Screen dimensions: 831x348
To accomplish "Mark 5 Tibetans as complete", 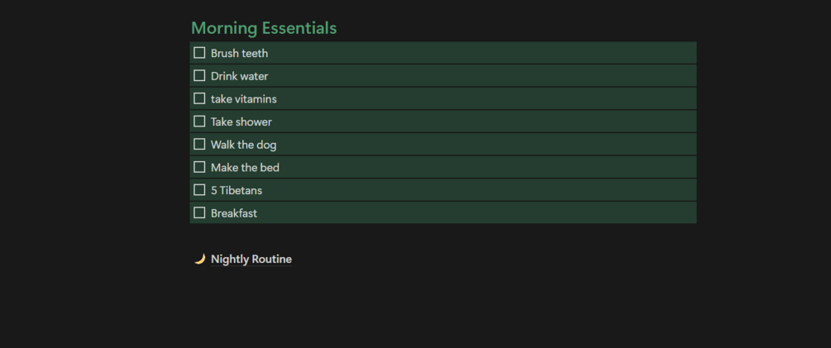I will point(199,190).
